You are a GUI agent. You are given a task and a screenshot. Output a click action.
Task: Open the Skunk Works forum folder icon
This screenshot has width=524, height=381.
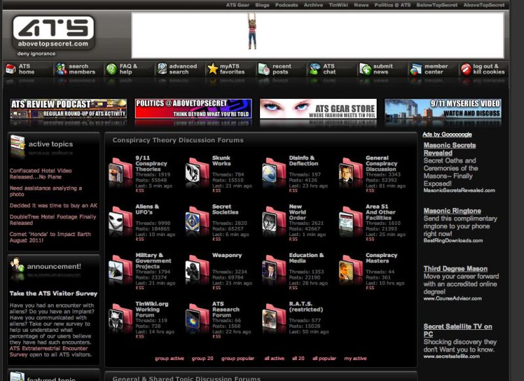point(198,170)
